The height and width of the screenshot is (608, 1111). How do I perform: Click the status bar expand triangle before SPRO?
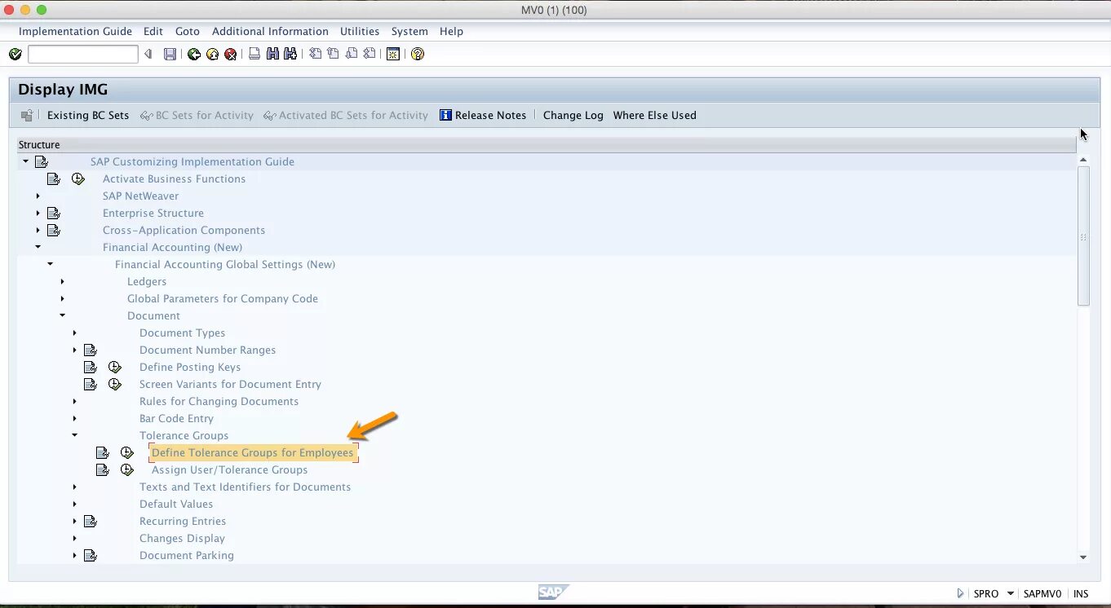[960, 594]
